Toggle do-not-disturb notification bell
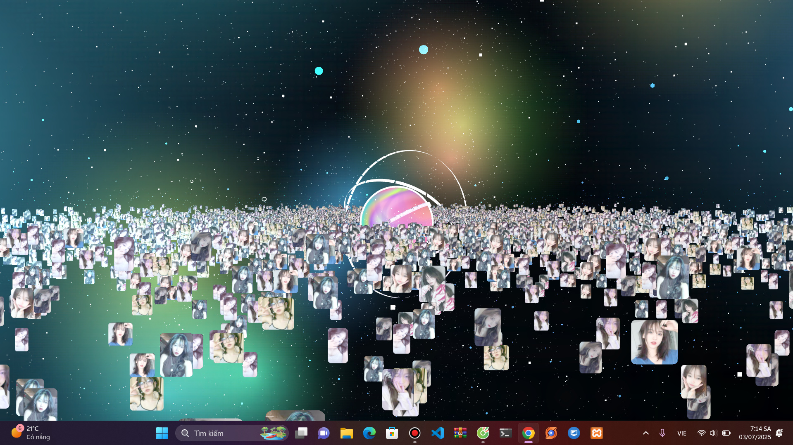This screenshot has width=793, height=445. click(779, 433)
